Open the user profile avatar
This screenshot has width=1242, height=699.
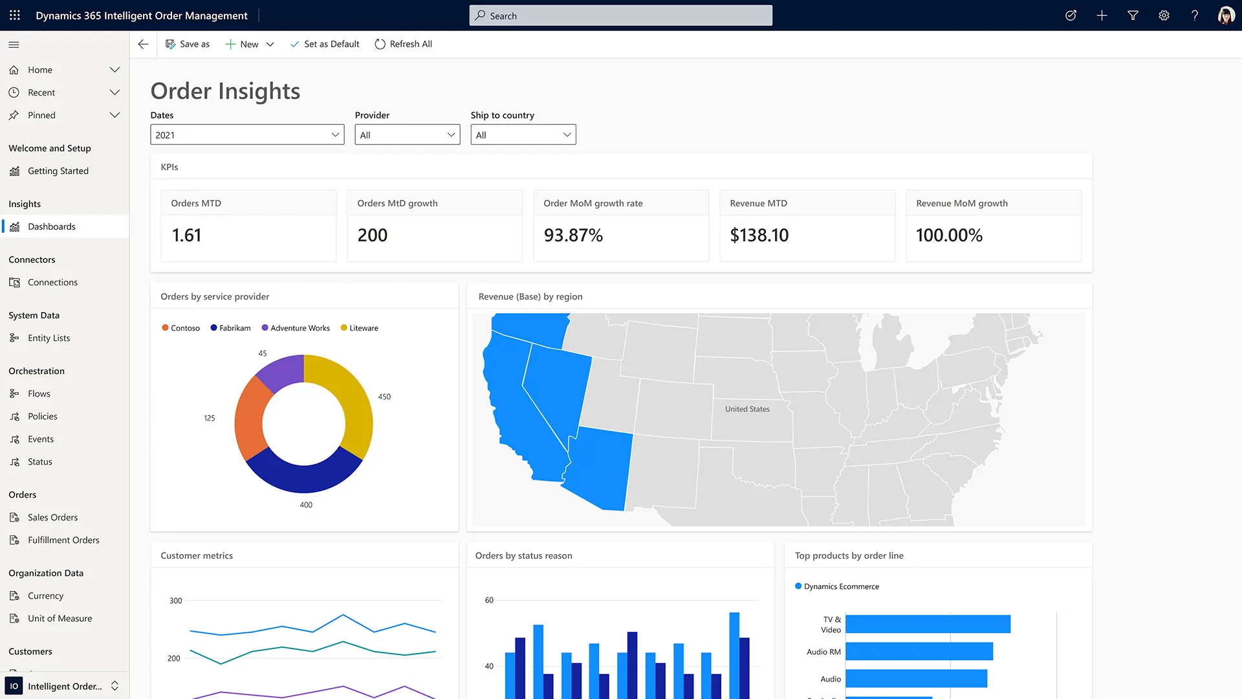(x=1226, y=16)
